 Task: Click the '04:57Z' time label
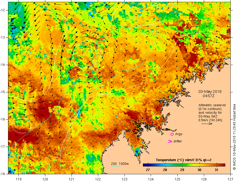pyautogui.click(x=208, y=96)
